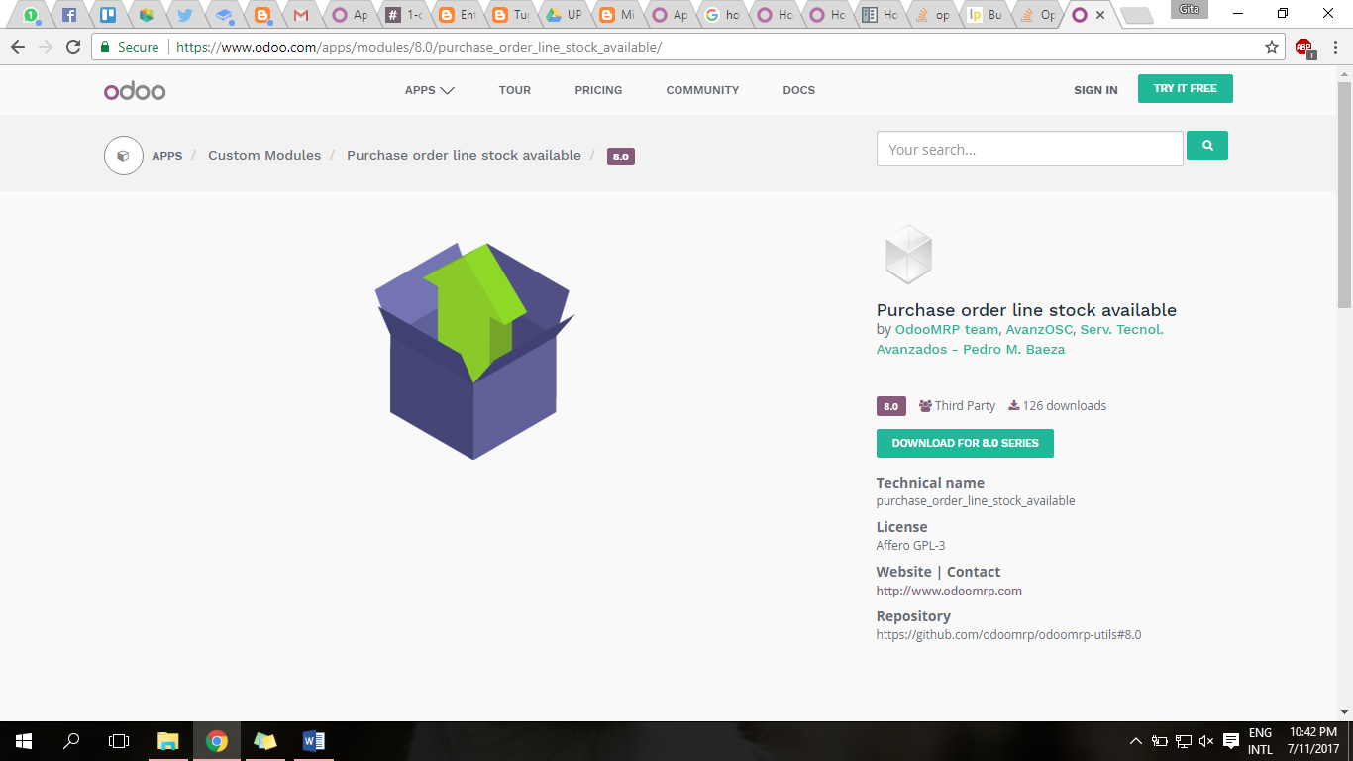Click the github repository URL text
Image resolution: width=1353 pixels, height=761 pixels.
pyautogui.click(x=1008, y=635)
